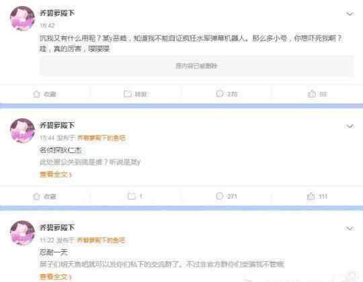Repost the second post showing count 1
Screen dimensions: 363x282
coord(132,196)
